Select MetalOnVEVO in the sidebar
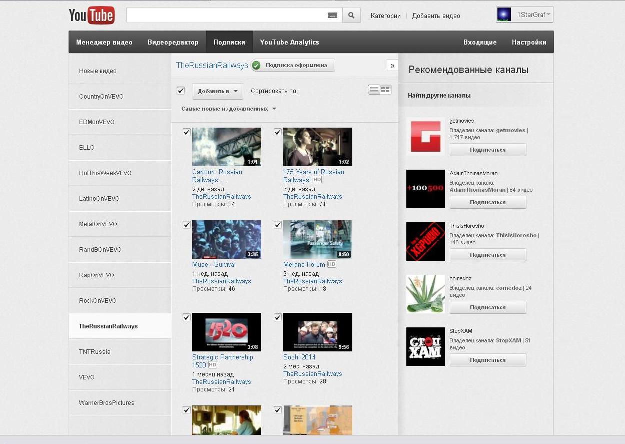Screen dimensions: 625x444 pos(120,224)
